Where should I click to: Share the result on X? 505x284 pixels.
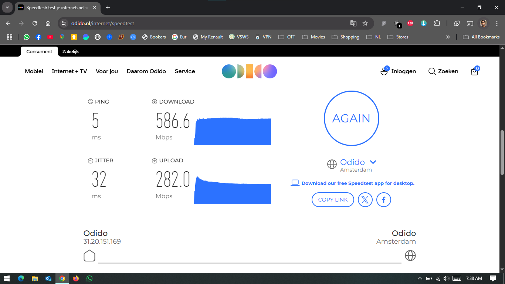pyautogui.click(x=365, y=200)
